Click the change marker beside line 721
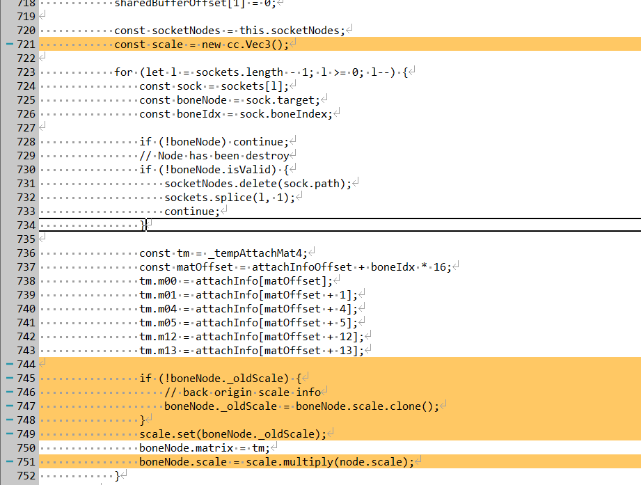Image resolution: width=641 pixels, height=485 pixels. (x=10, y=44)
